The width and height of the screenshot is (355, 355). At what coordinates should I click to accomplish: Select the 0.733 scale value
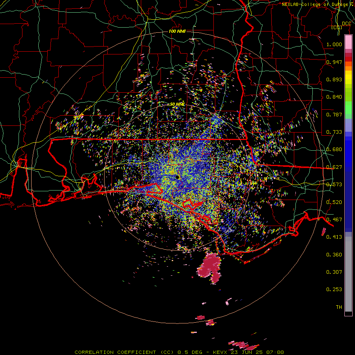334,132
